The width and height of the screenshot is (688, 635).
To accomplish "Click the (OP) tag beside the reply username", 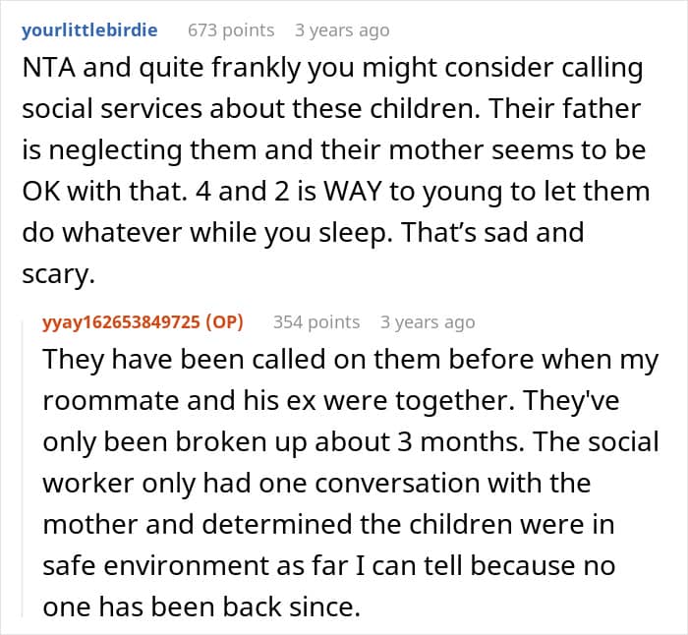I will [224, 322].
